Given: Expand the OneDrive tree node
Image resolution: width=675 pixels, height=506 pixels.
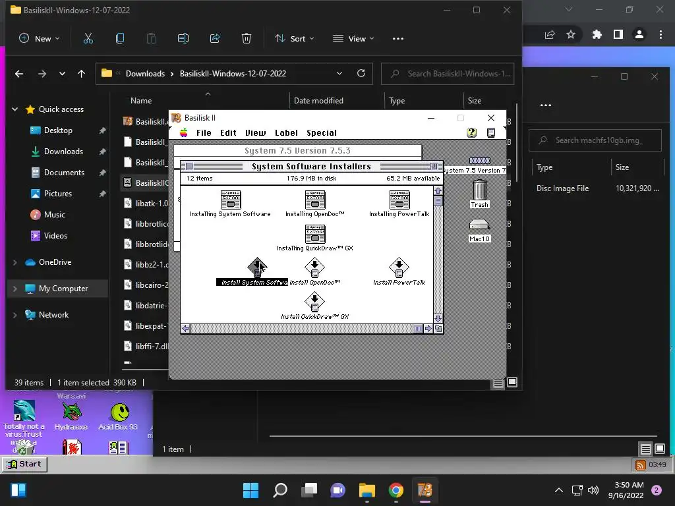Looking at the screenshot, I should click(15, 262).
